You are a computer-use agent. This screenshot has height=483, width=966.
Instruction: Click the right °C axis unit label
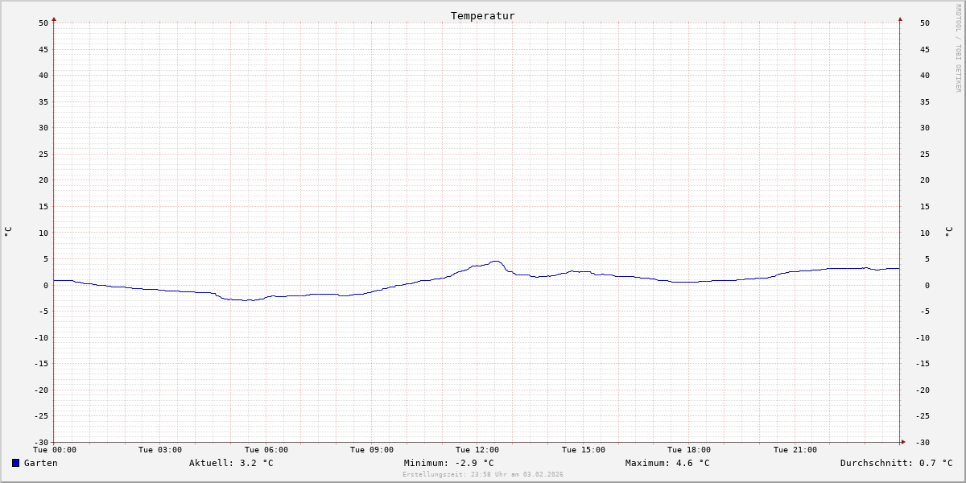point(948,232)
